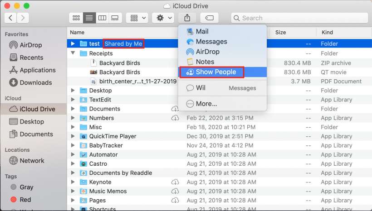Expand the Desktop folder in the list
372x211 pixels.
(x=73, y=90)
